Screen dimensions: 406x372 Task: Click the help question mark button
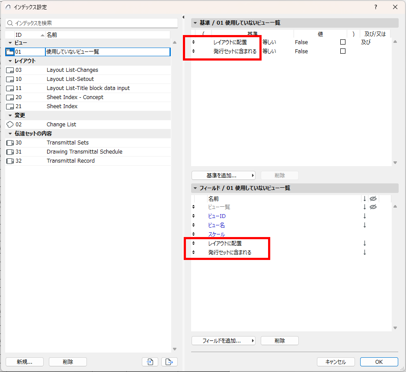[376, 7]
